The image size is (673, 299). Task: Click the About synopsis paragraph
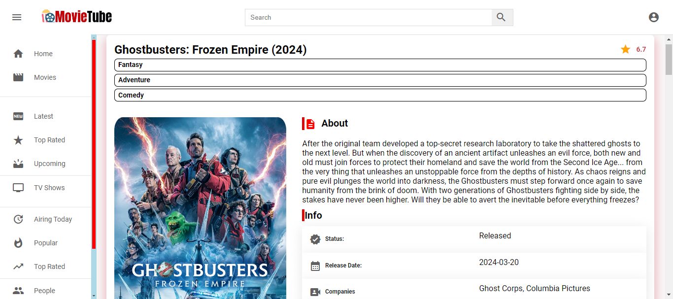pyautogui.click(x=474, y=172)
